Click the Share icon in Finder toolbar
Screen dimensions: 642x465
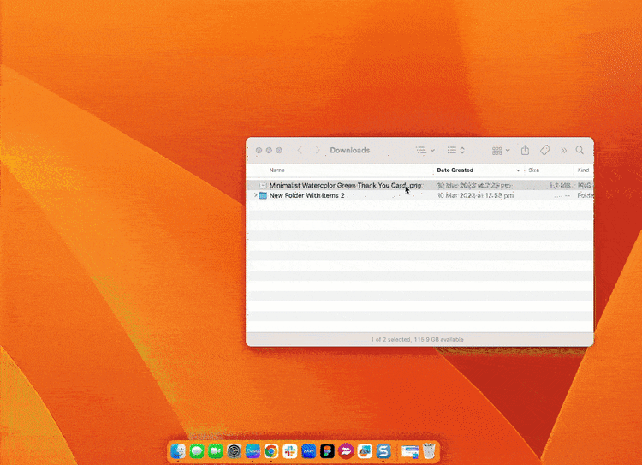click(525, 151)
